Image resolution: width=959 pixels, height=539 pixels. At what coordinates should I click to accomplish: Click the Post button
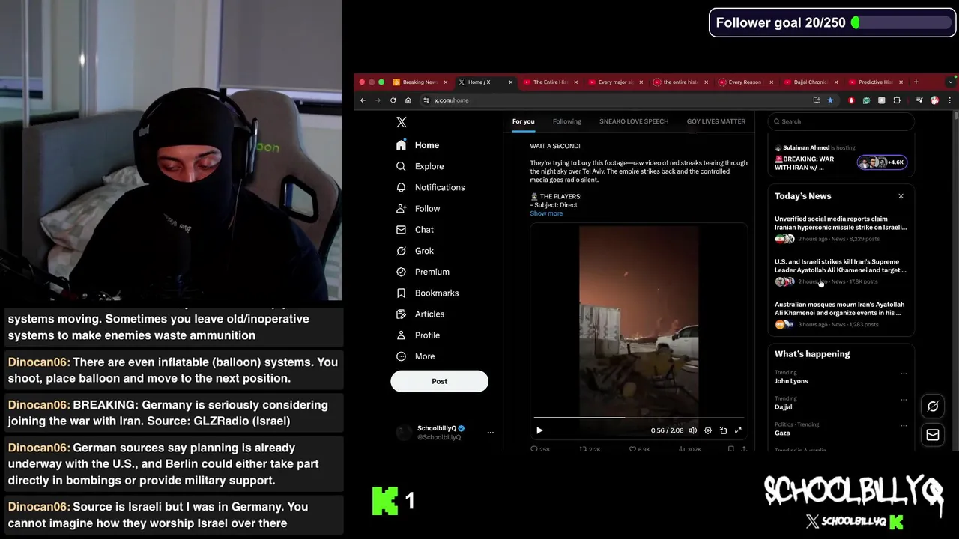439,381
